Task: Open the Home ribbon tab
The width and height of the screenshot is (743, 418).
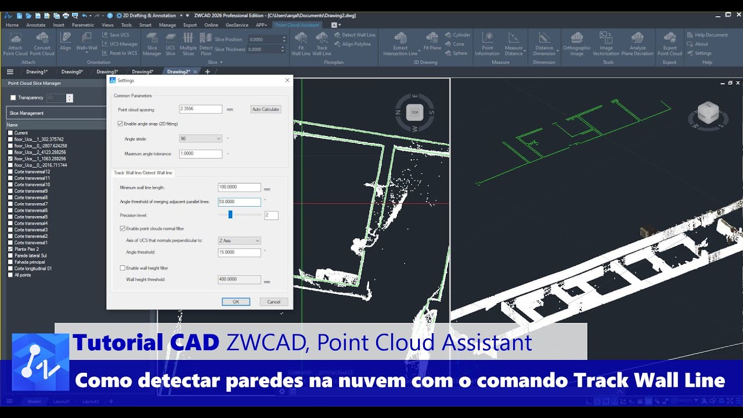Action: coord(12,25)
